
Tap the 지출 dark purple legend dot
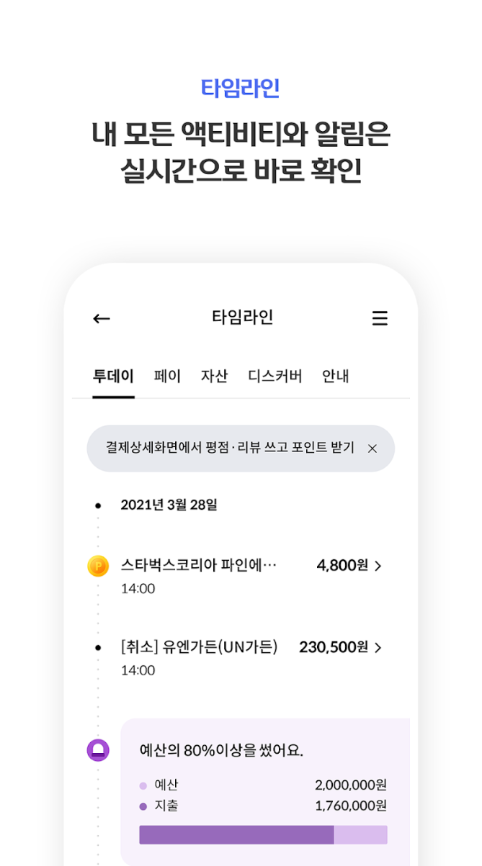pos(143,806)
